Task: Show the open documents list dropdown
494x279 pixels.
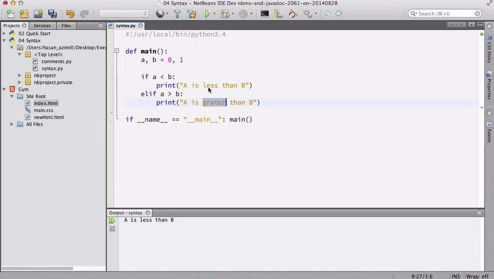Action: pyautogui.click(x=471, y=25)
